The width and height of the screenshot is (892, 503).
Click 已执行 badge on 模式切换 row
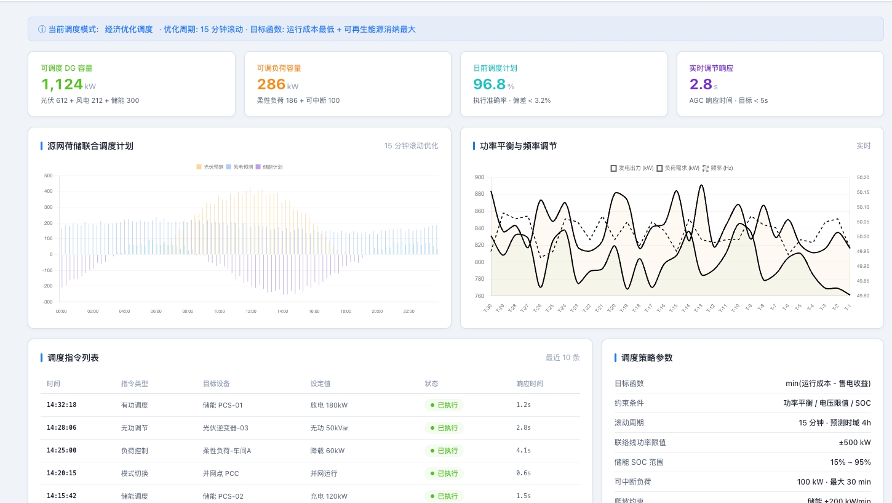tap(444, 473)
